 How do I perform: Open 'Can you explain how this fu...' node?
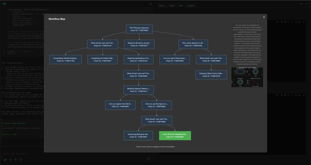click(120, 105)
